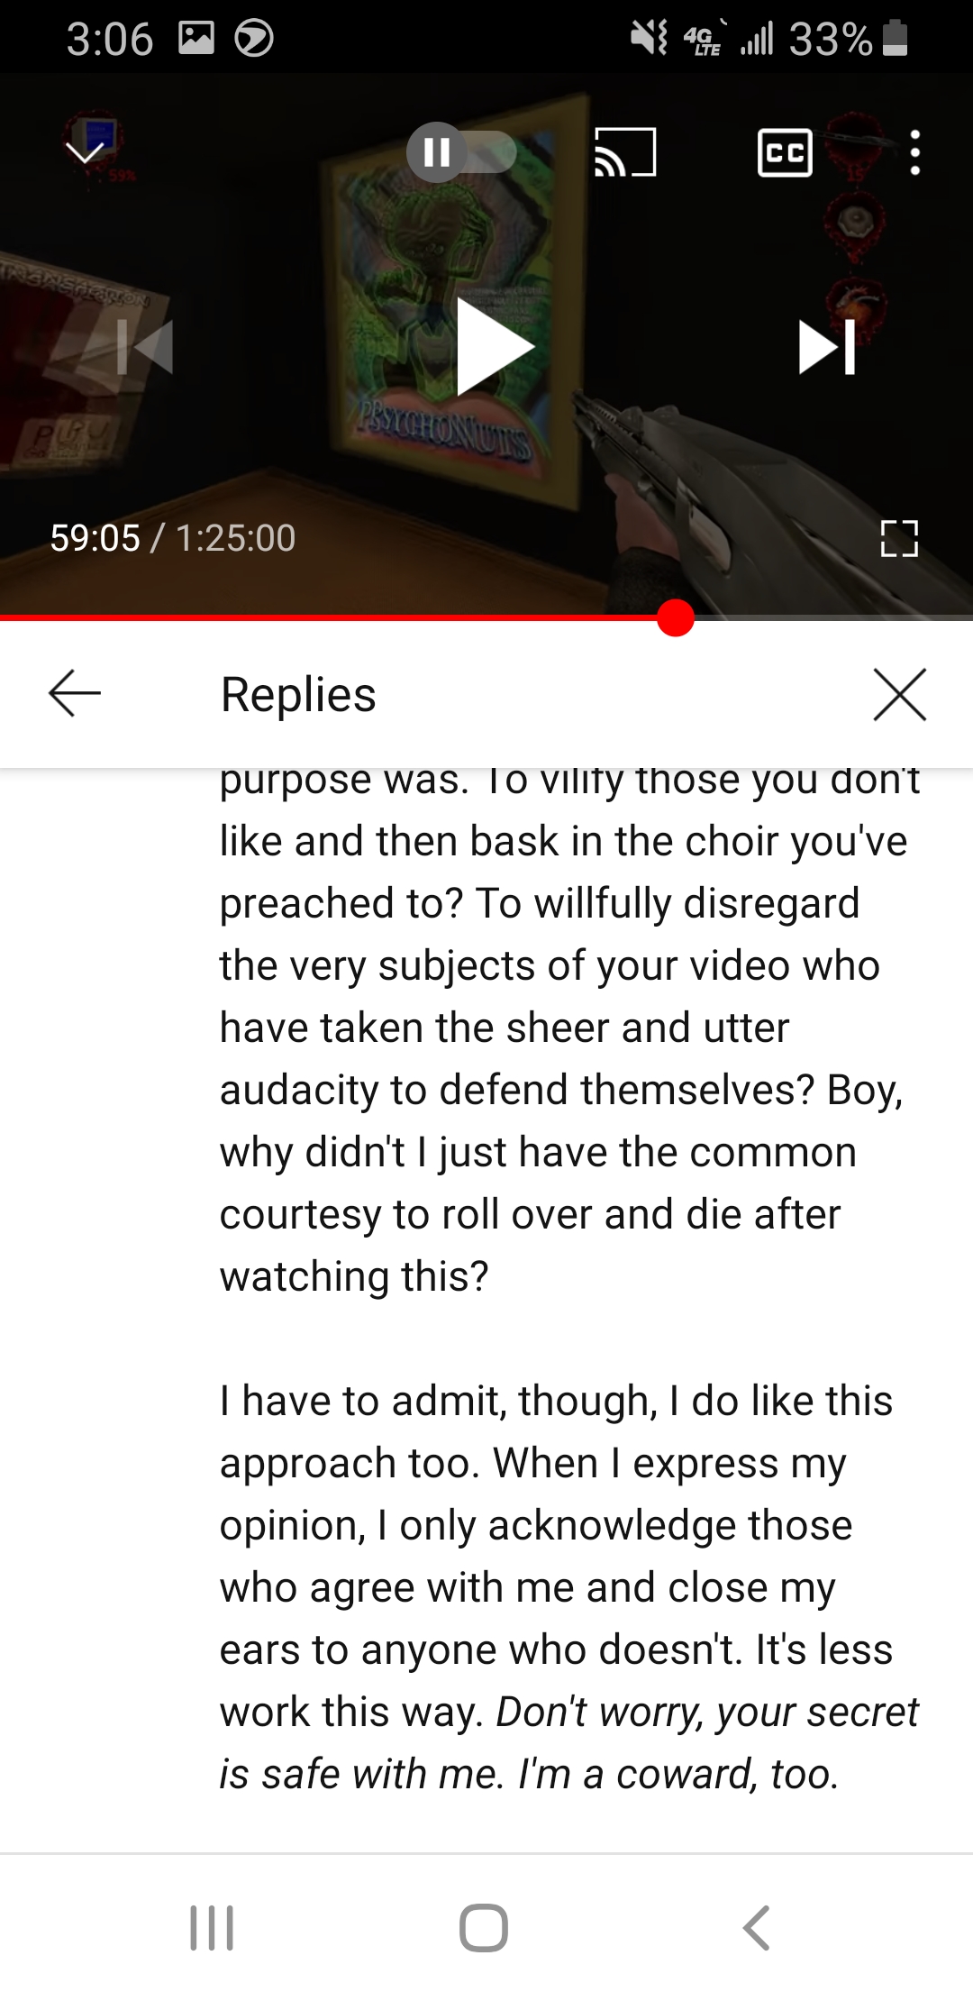Open Android recent apps button

[212, 1928]
